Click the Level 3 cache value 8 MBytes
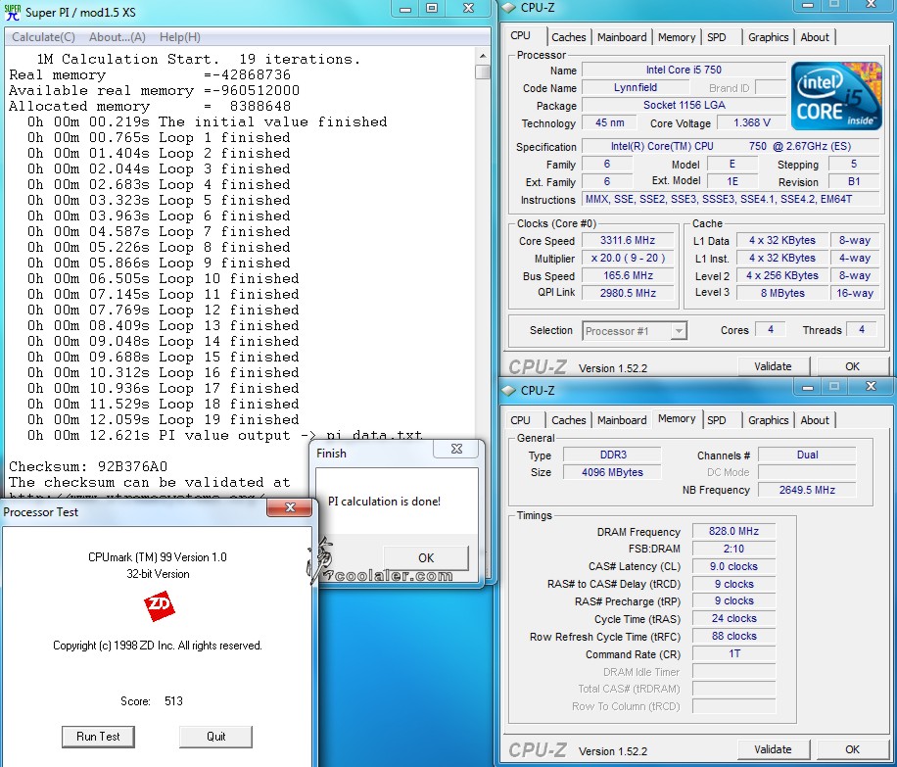This screenshot has width=897, height=767. click(x=782, y=293)
